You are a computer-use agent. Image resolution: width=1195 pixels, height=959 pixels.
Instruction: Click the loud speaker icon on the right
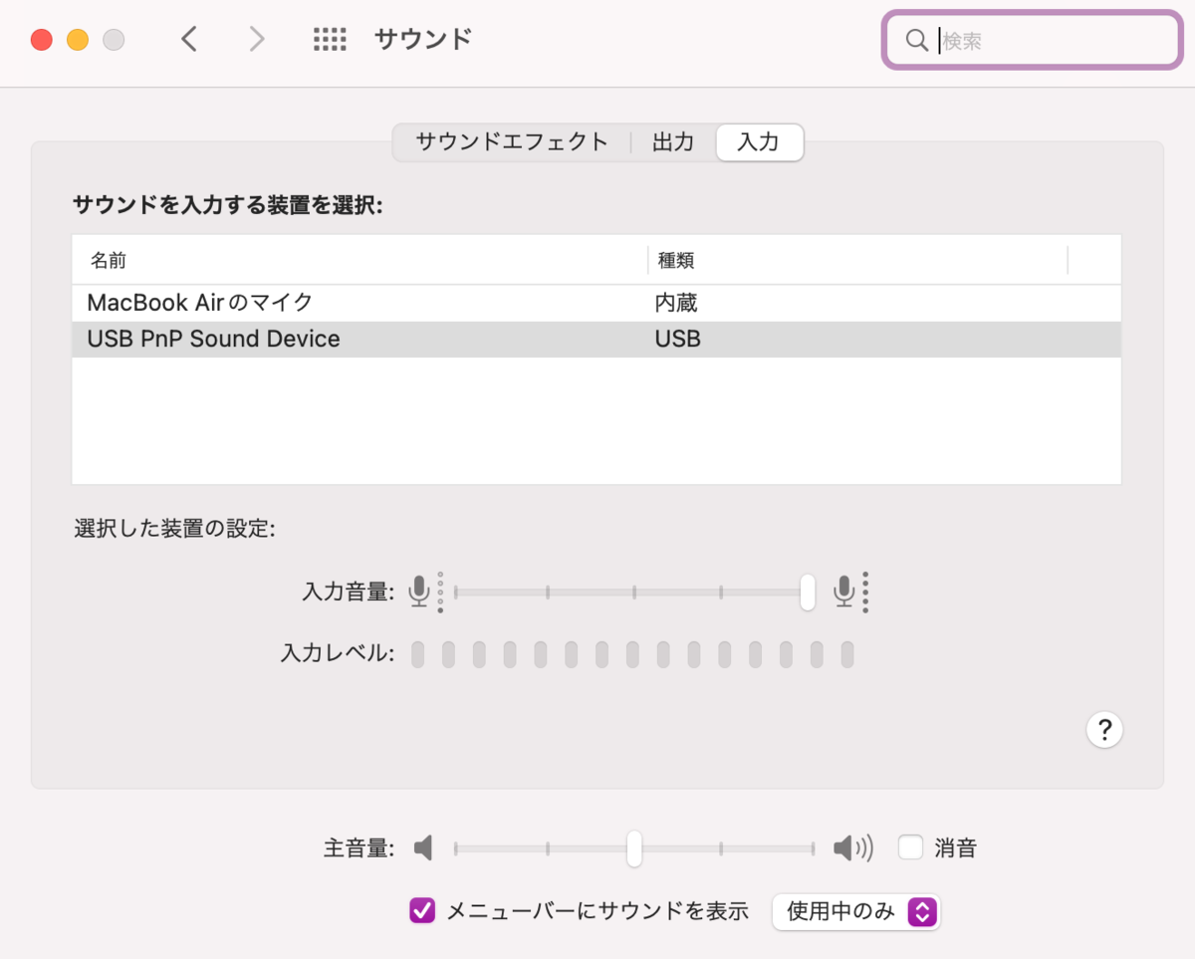(x=851, y=847)
